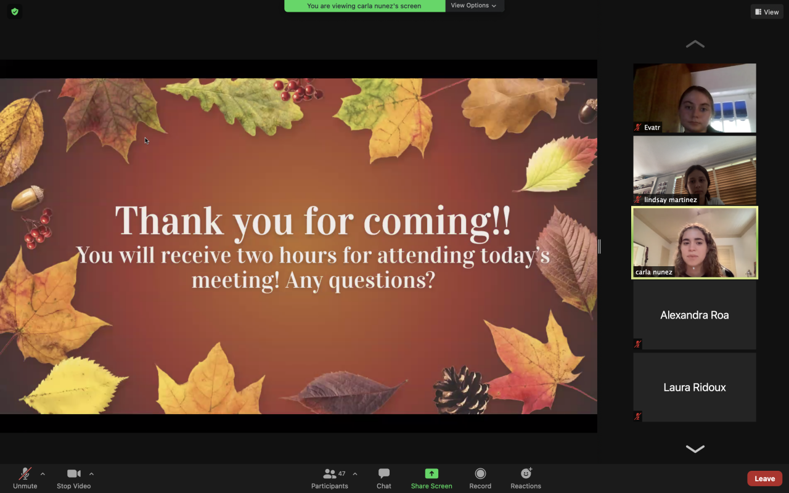Click the divider handle beside the shared screen
Screen dimensions: 789x493
599,246
